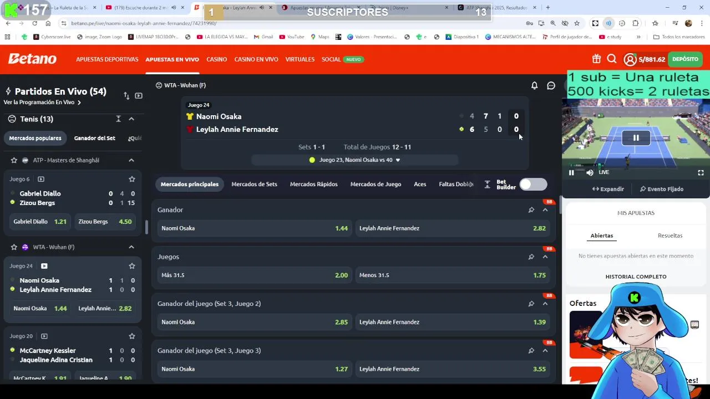Image resolution: width=710 pixels, height=399 pixels.
Task: Collapse the ATP - Masters de Shanghái group
Action: click(131, 160)
